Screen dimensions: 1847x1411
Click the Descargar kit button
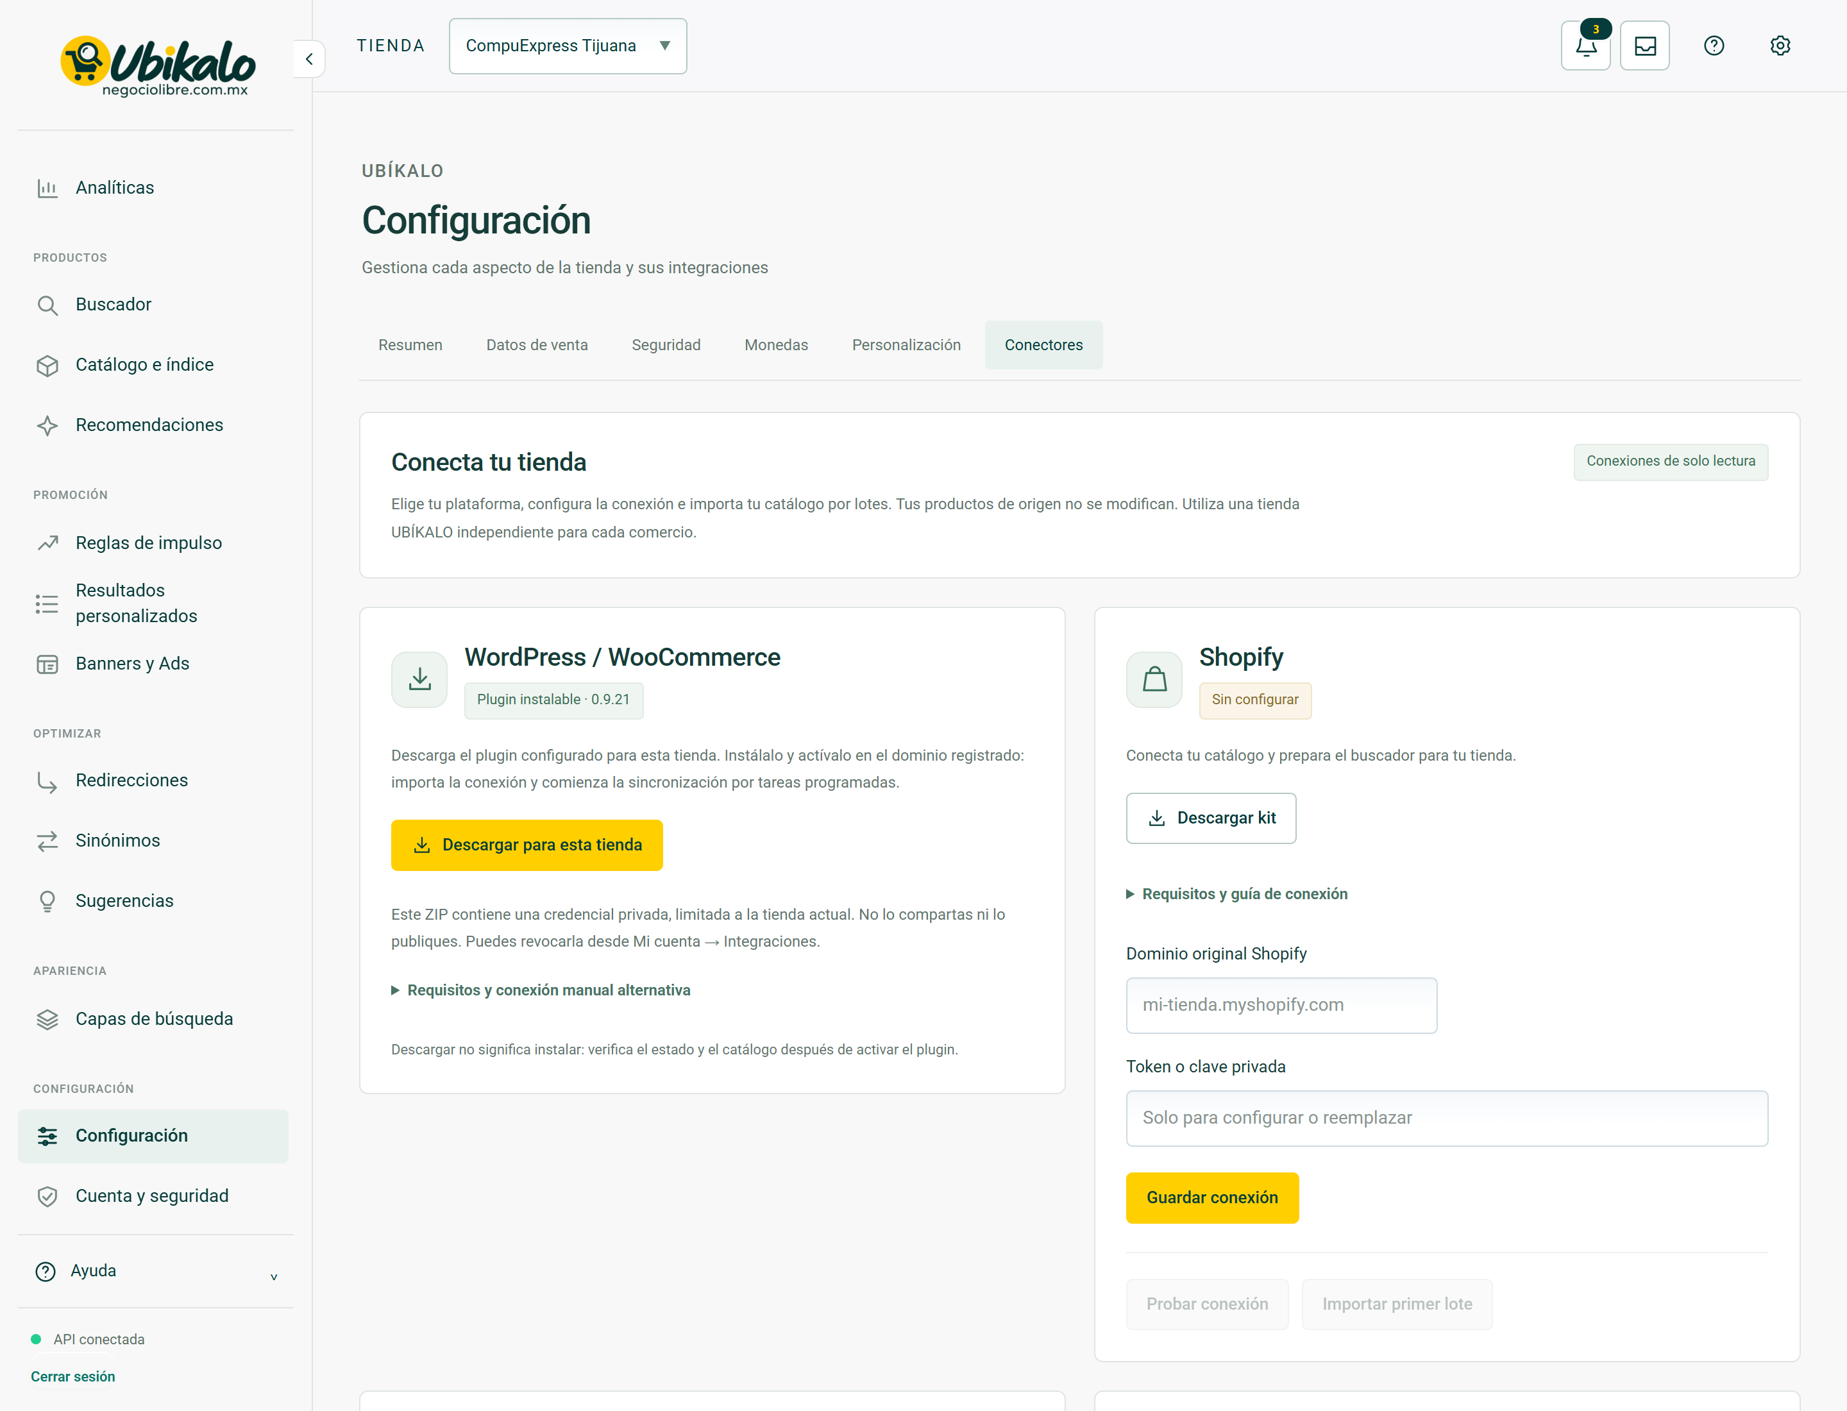coord(1210,818)
